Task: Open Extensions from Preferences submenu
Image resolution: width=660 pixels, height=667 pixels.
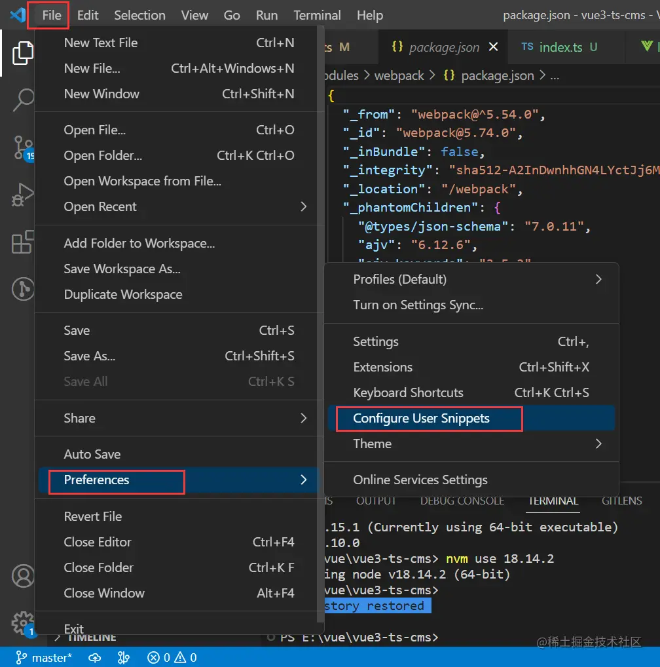Action: click(x=471, y=367)
